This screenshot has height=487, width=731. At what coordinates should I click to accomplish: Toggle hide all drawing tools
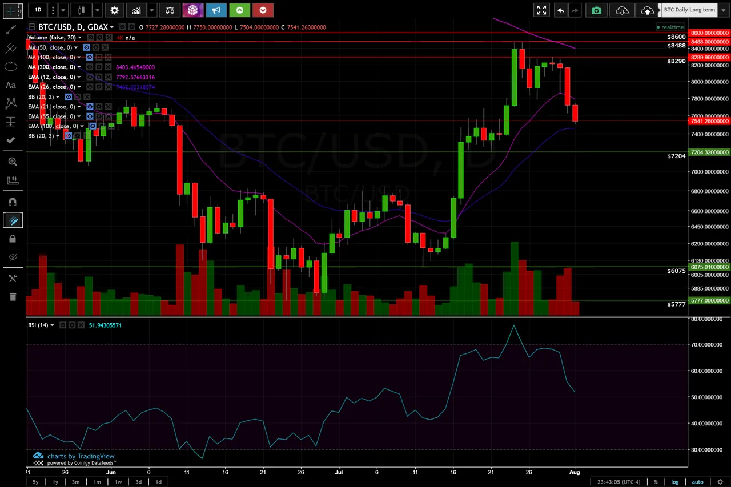pos(12,257)
